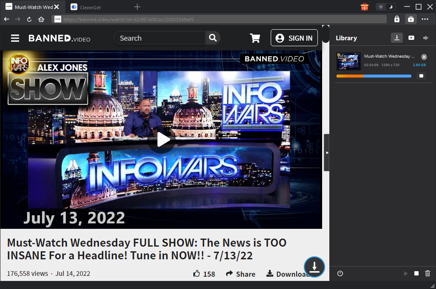
Task: Click the download progress bar
Action: coord(374,76)
